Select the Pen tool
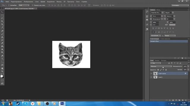 point(2,56)
